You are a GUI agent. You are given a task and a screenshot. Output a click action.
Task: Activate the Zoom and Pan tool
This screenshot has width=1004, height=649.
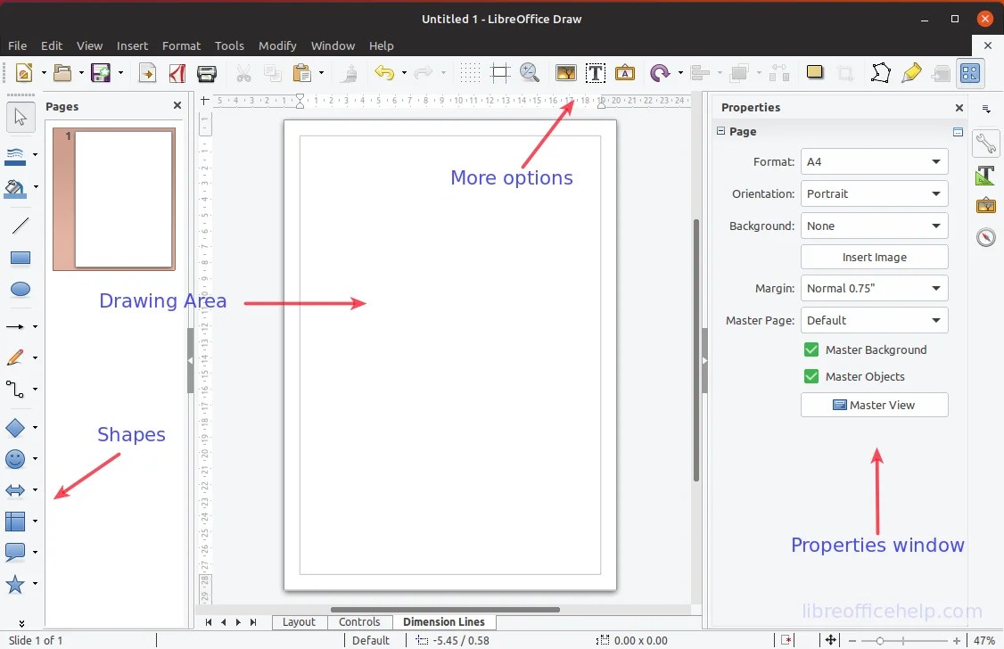click(530, 73)
